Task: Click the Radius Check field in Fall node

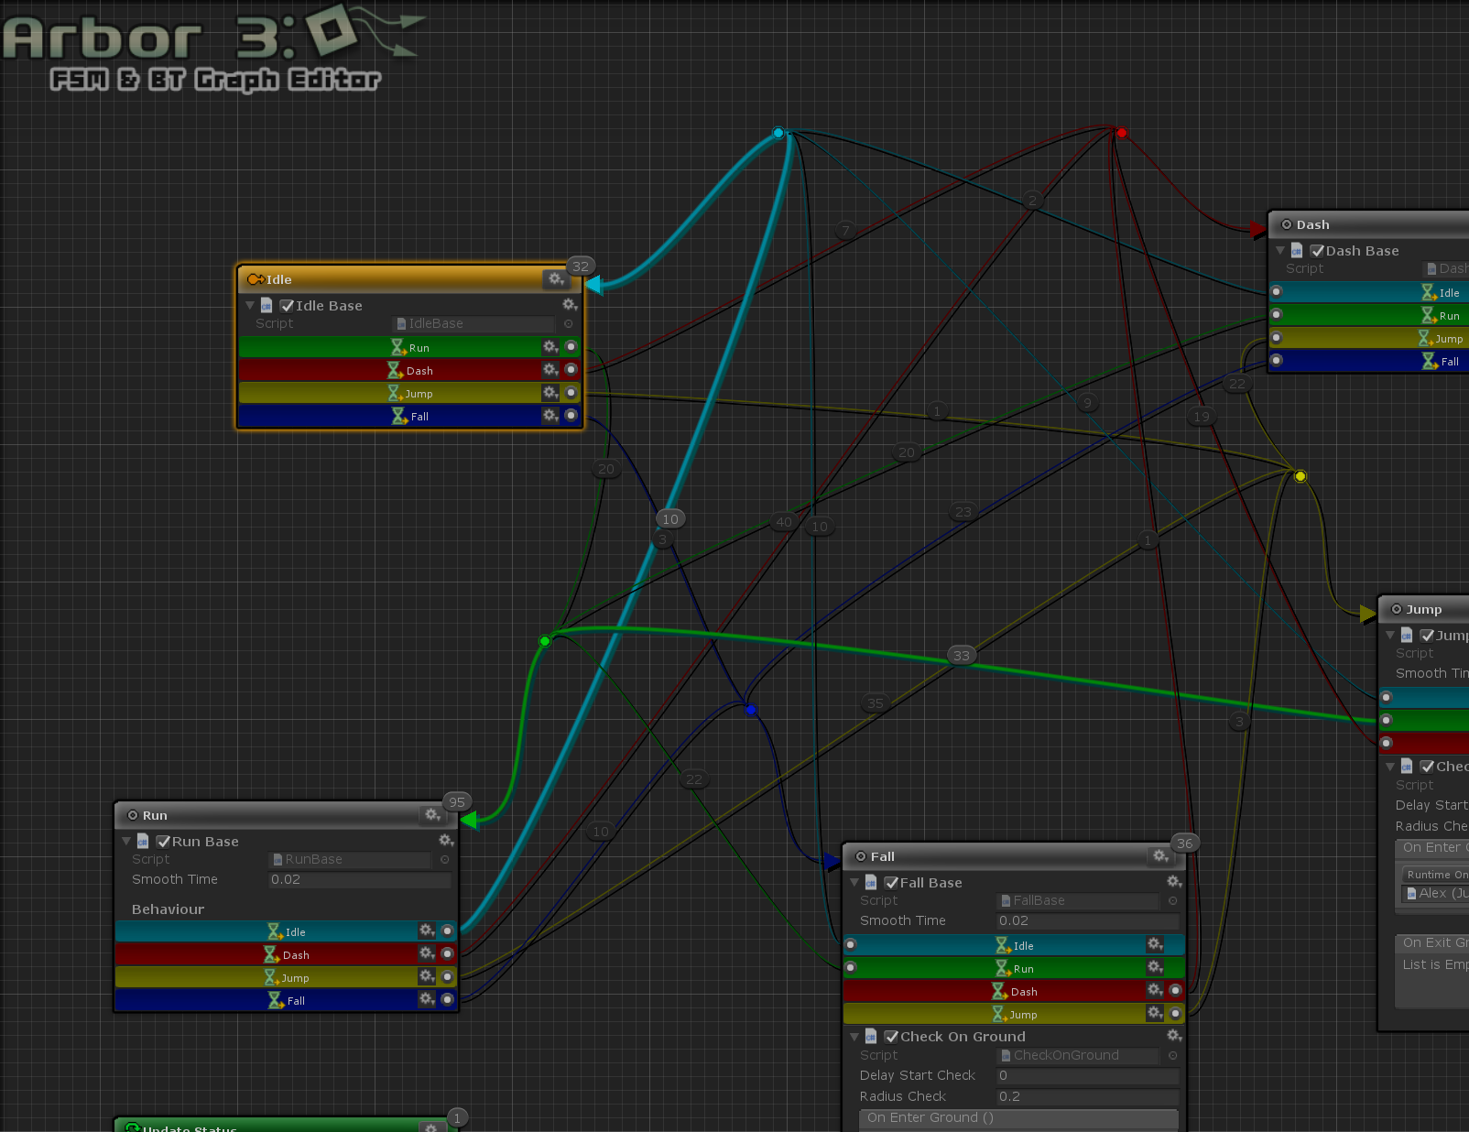Action: [x=1086, y=1096]
